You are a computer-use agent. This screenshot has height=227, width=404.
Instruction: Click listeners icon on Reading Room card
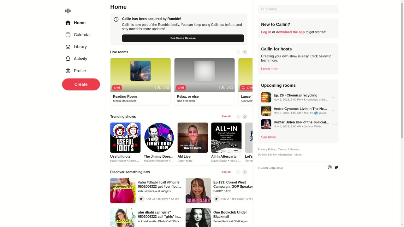(159, 88)
